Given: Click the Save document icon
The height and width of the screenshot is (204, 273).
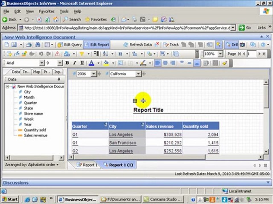Looking at the screenshot, I should click(x=14, y=44).
